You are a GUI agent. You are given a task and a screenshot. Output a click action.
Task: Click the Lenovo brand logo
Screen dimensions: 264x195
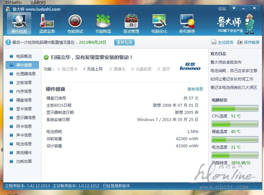(190, 67)
